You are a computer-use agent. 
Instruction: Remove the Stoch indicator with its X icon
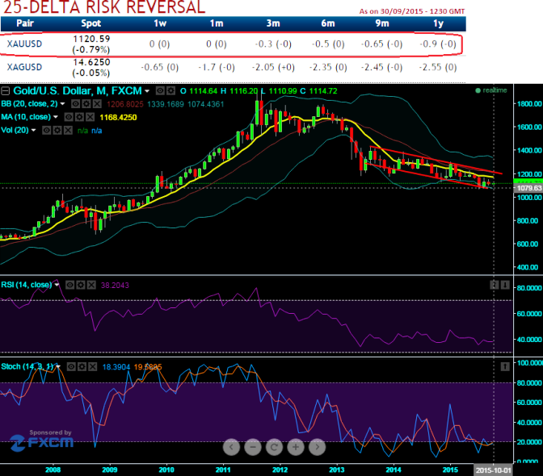point(92,366)
